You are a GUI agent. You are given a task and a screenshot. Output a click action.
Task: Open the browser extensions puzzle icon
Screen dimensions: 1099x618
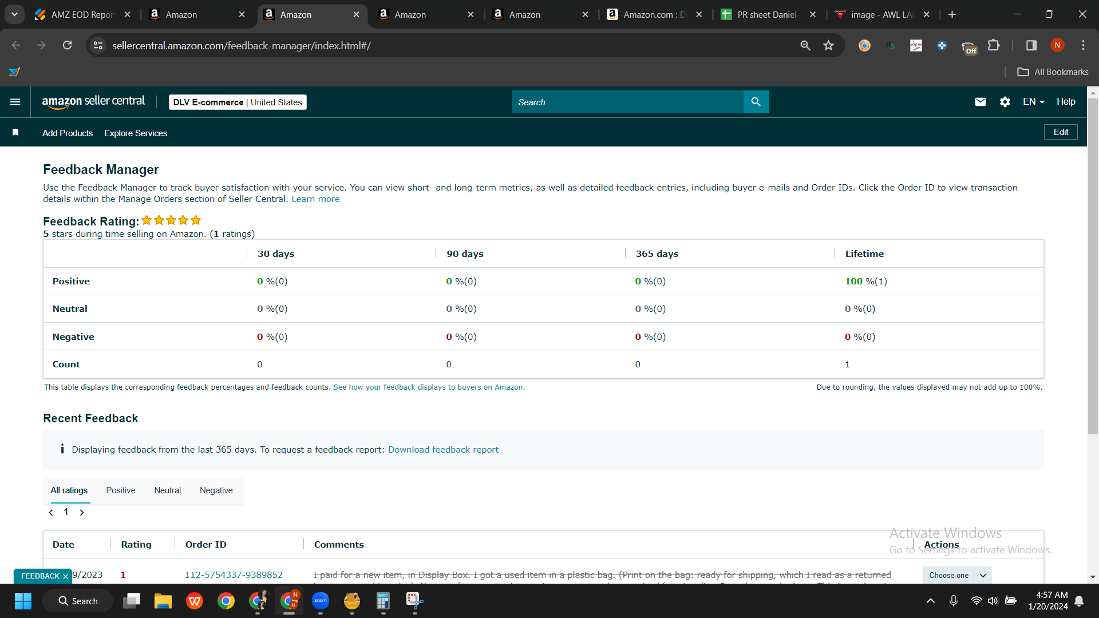click(994, 45)
